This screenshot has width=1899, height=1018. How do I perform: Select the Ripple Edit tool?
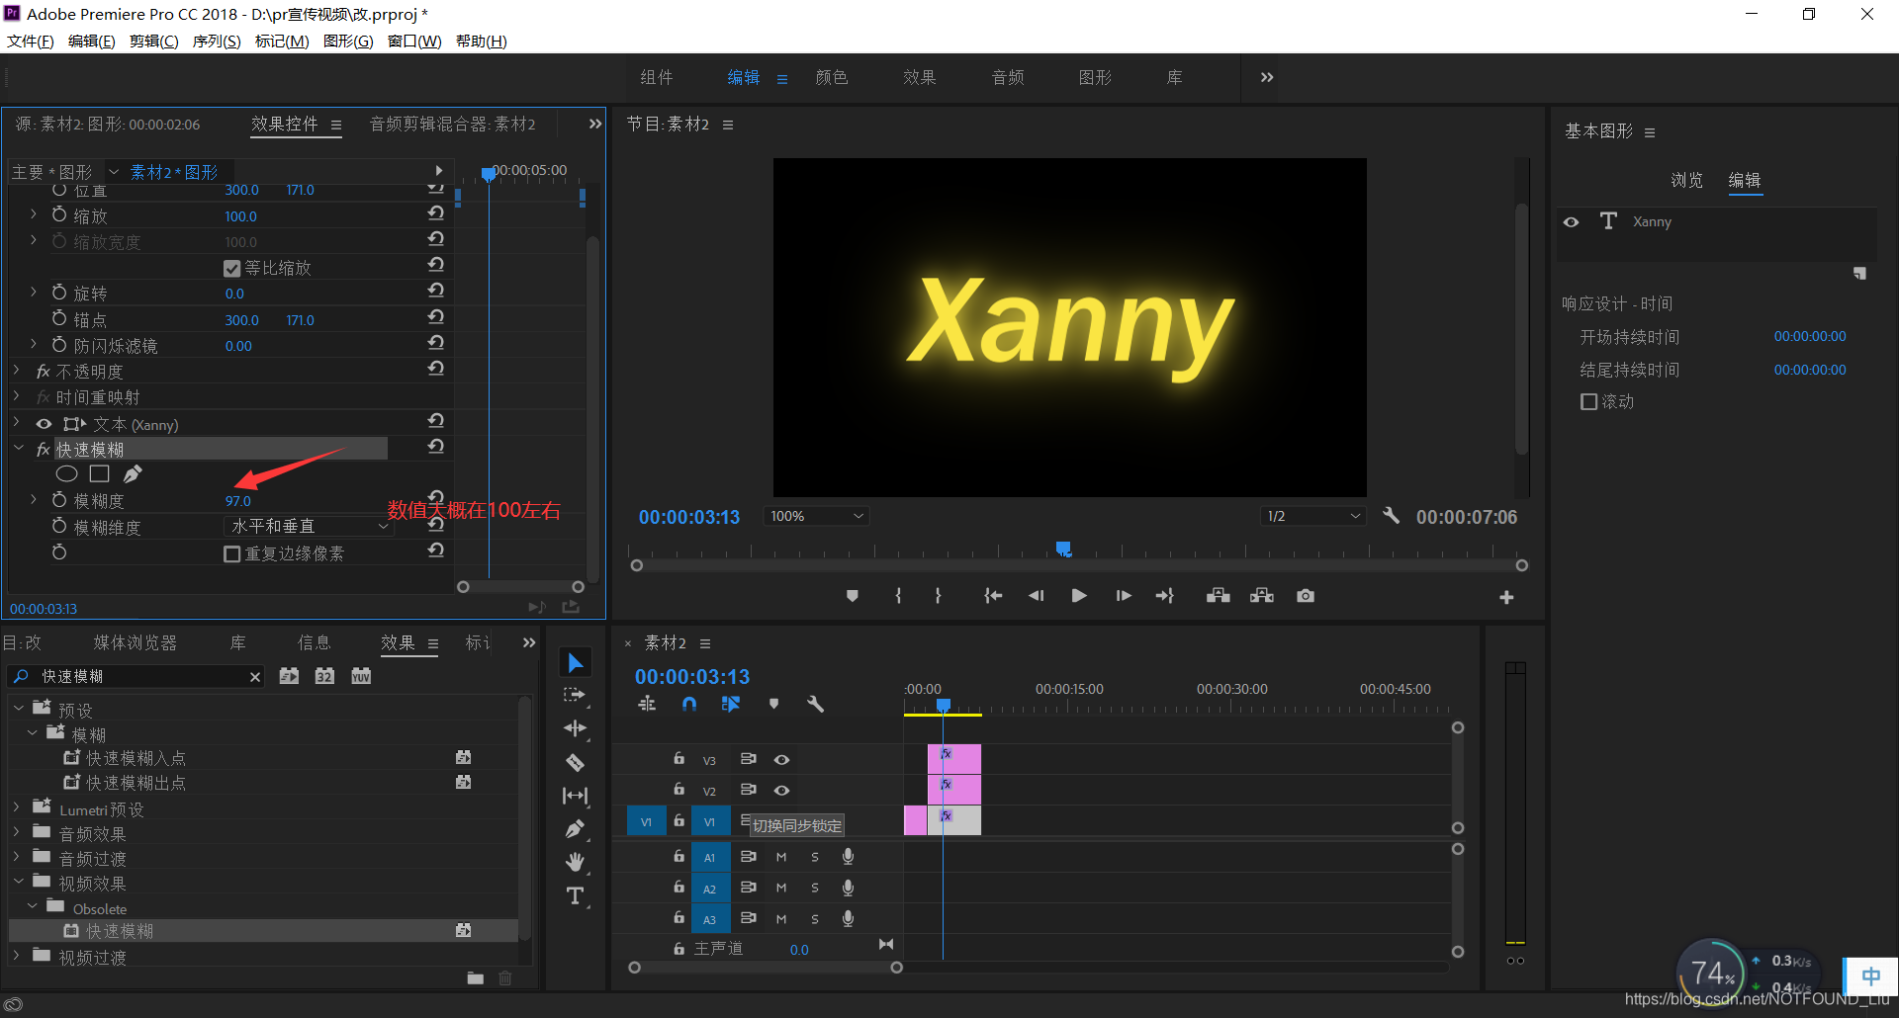[x=575, y=729]
